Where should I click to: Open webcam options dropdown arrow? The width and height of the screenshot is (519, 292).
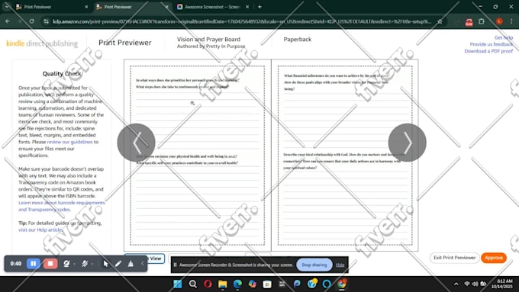pyautogui.click(x=74, y=264)
